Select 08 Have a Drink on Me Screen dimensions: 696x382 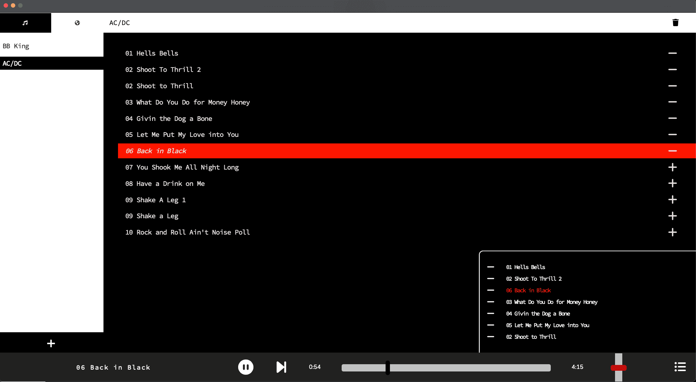tap(165, 184)
